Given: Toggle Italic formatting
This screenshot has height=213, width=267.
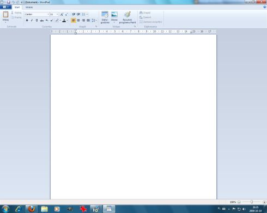Looking at the screenshot, I should [32, 21].
